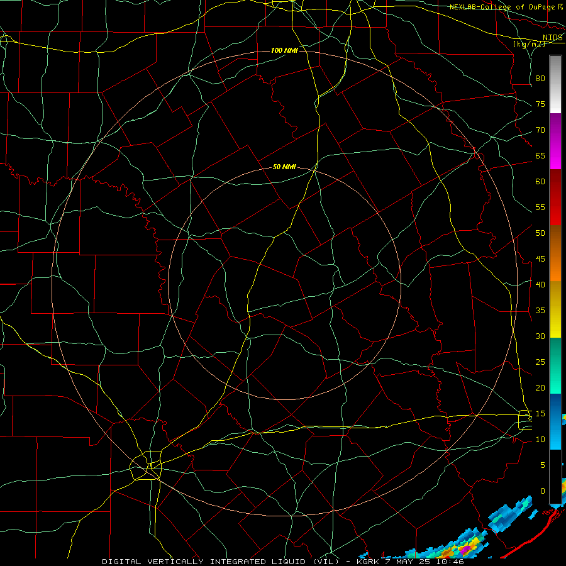This screenshot has height=566, width=566.
Task: Select the 55 value on the scale
Action: tap(540, 207)
